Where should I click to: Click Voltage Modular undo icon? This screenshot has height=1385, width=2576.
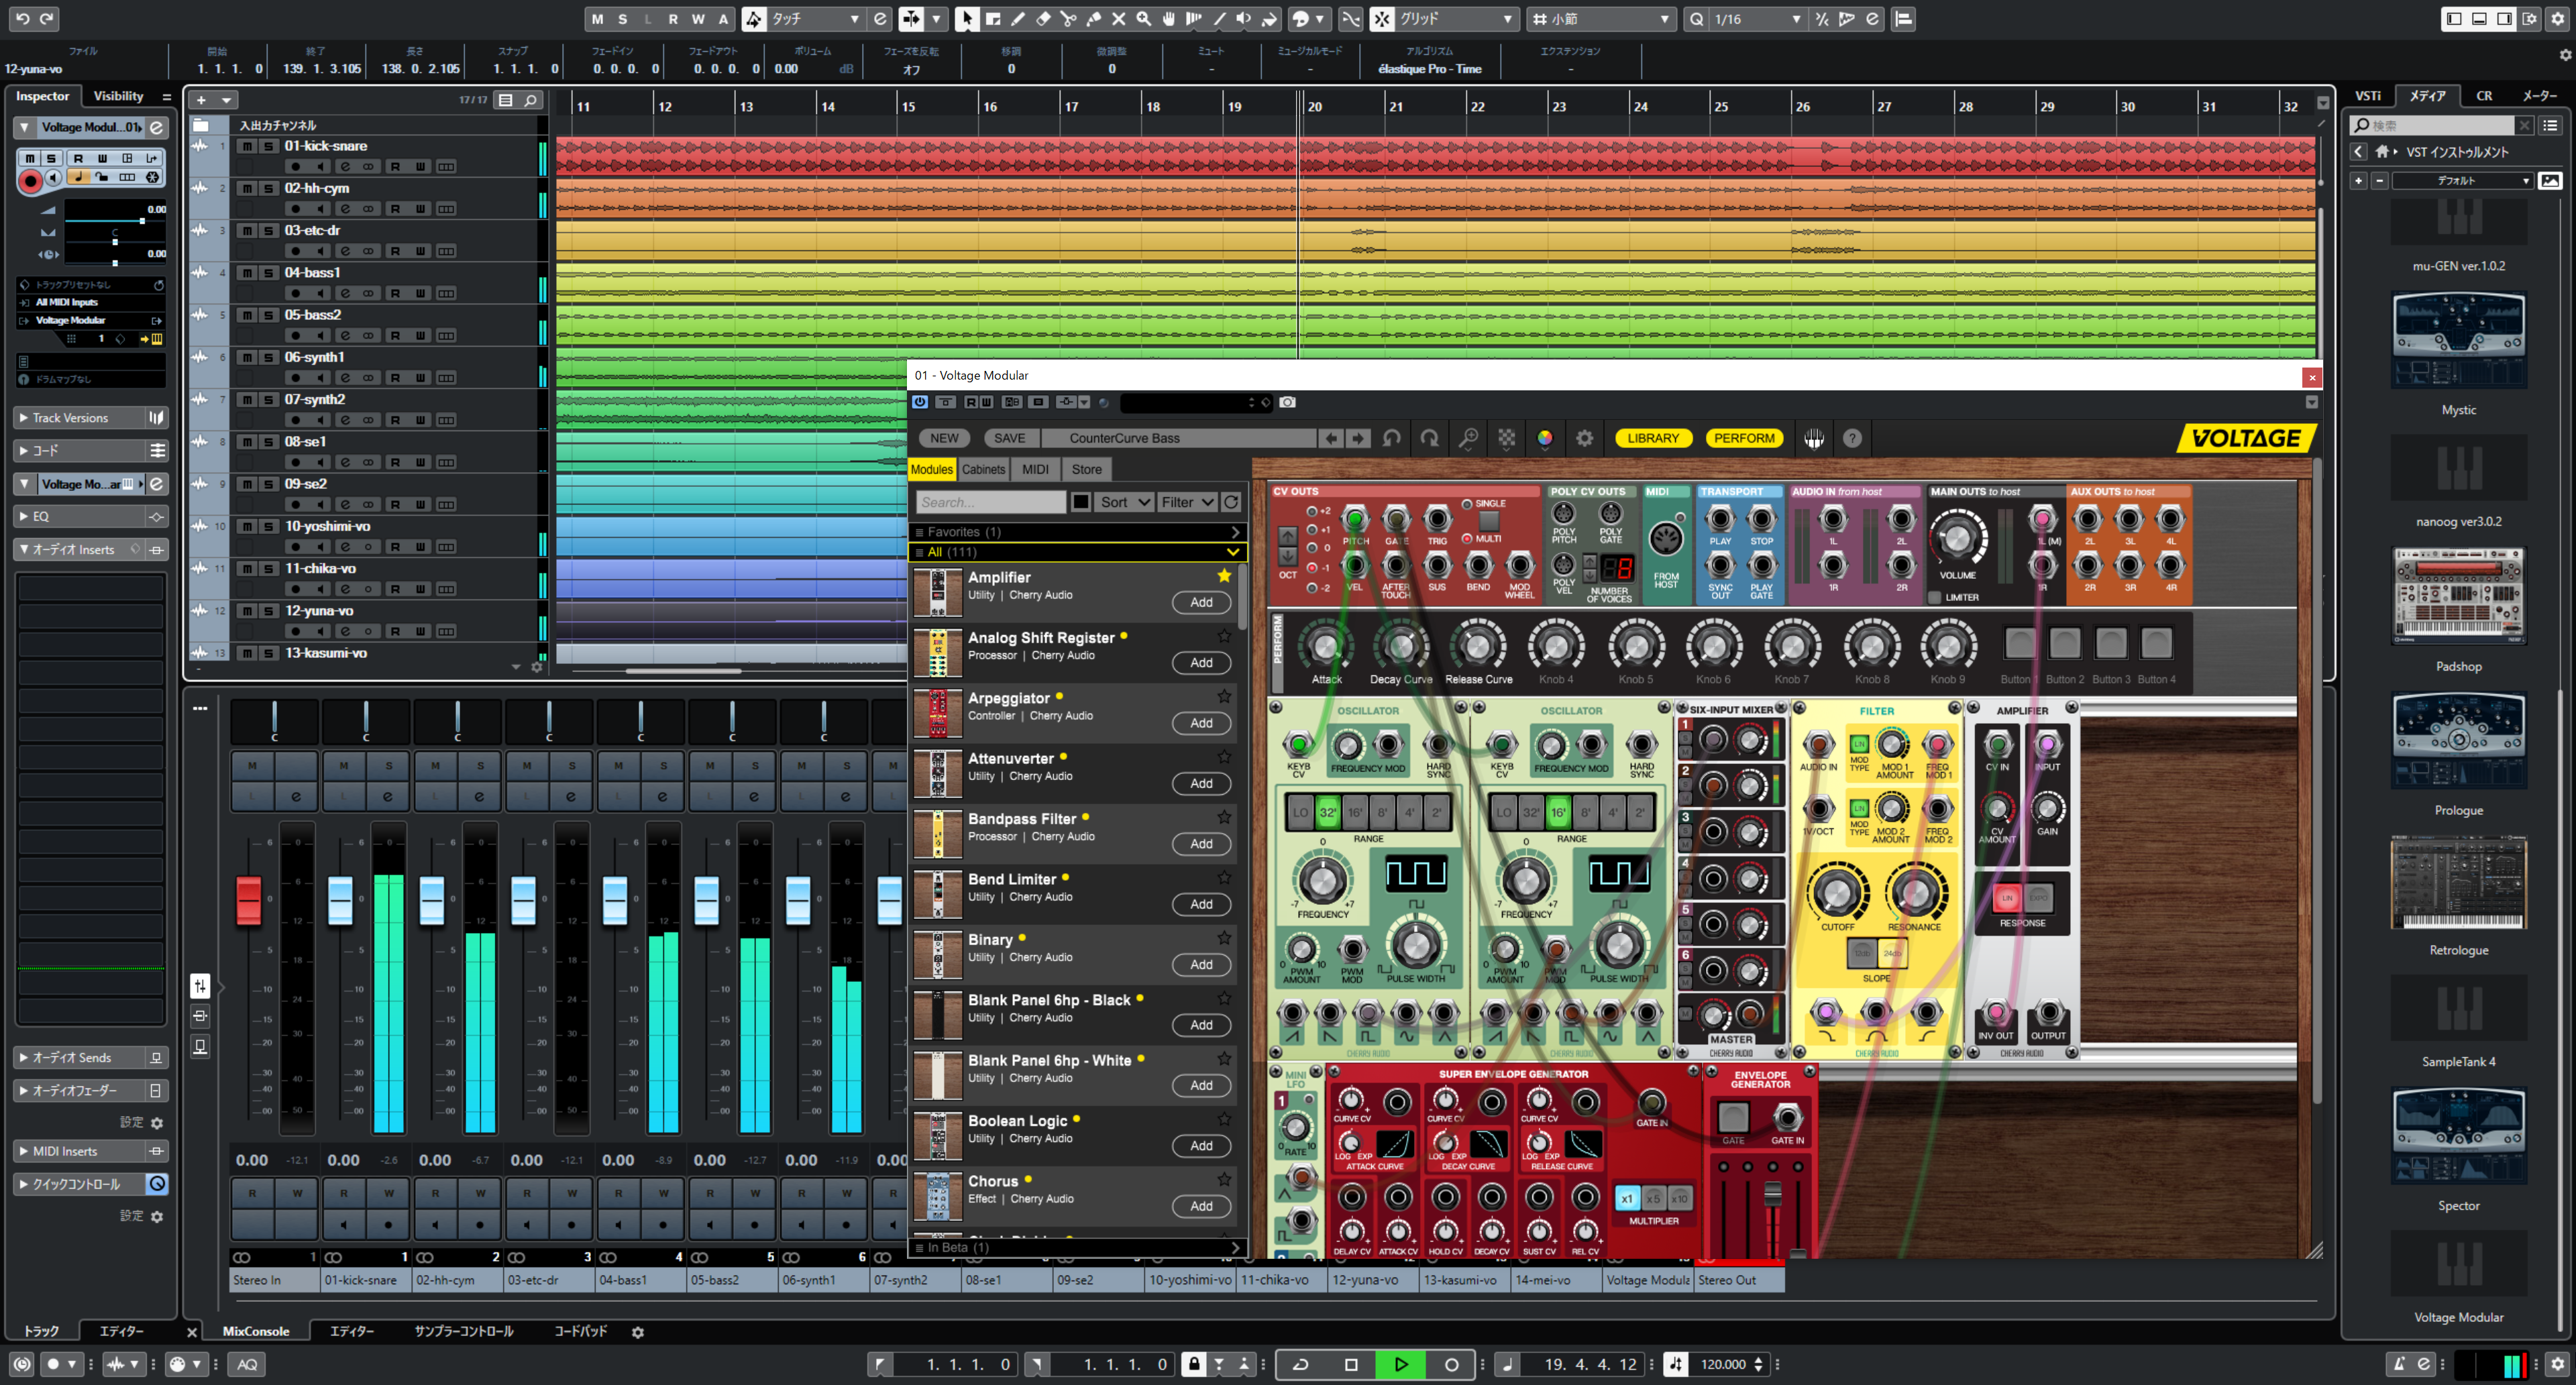(1391, 438)
